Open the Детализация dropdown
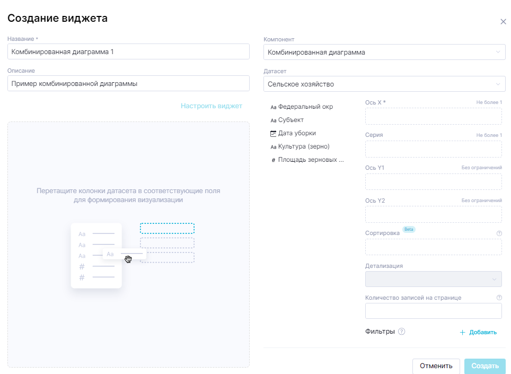The width and height of the screenshot is (511, 374). [x=433, y=279]
